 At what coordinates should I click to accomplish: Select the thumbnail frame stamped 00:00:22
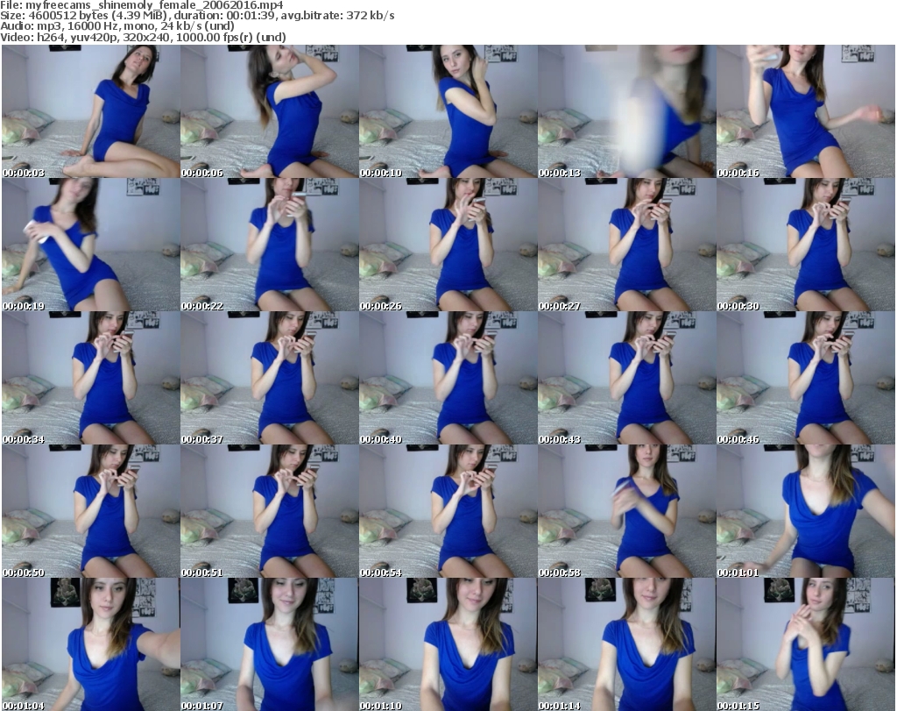pos(270,245)
